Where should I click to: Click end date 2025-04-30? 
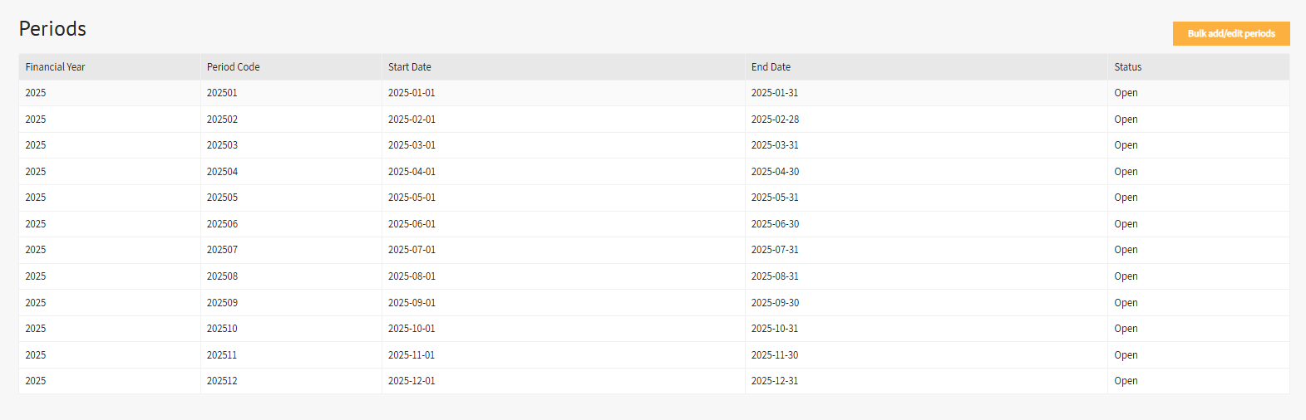click(775, 172)
